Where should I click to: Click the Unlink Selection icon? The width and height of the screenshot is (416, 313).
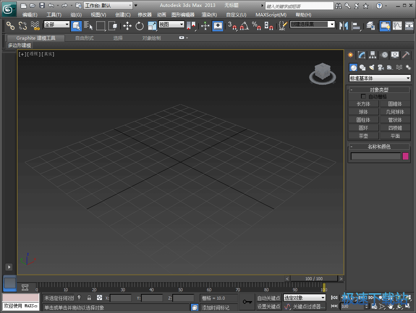click(x=23, y=26)
